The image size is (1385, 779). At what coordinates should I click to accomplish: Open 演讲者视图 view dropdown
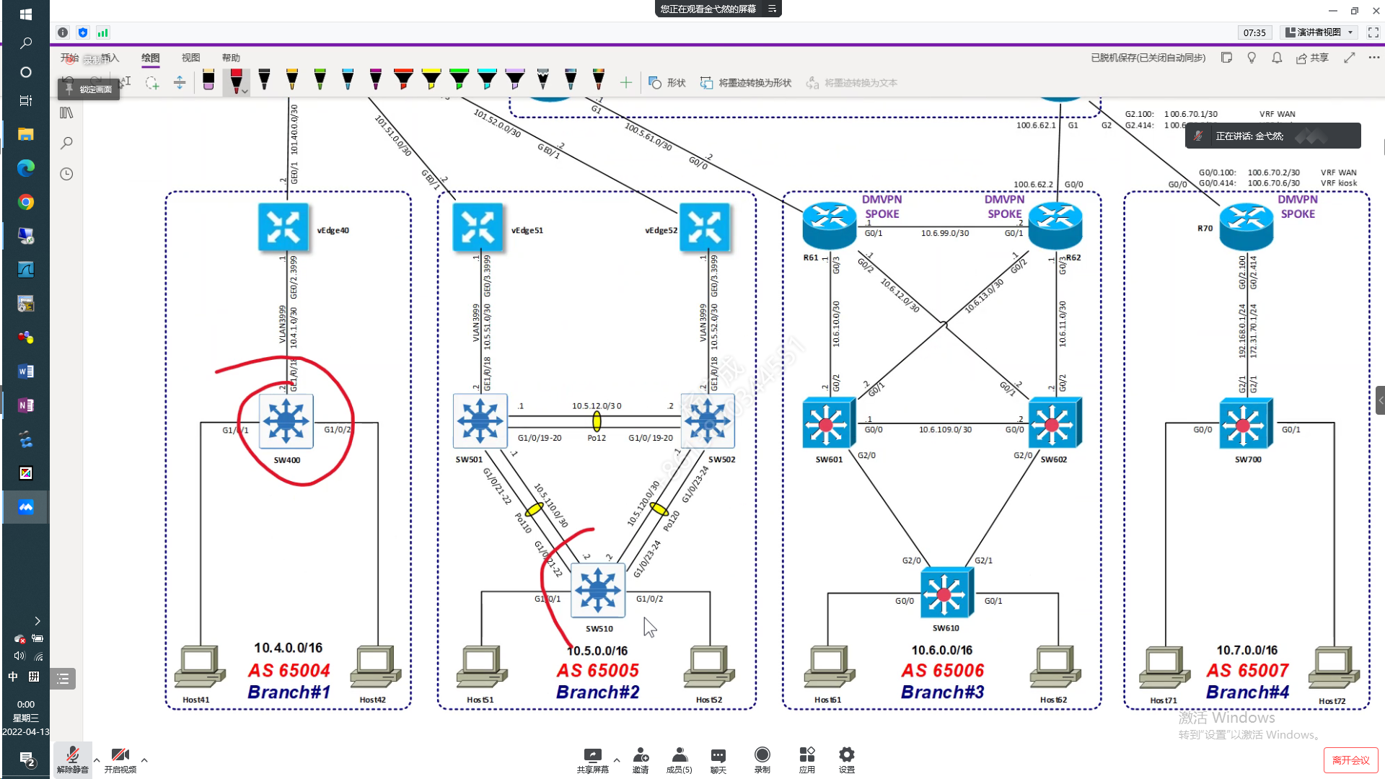pyautogui.click(x=1319, y=32)
